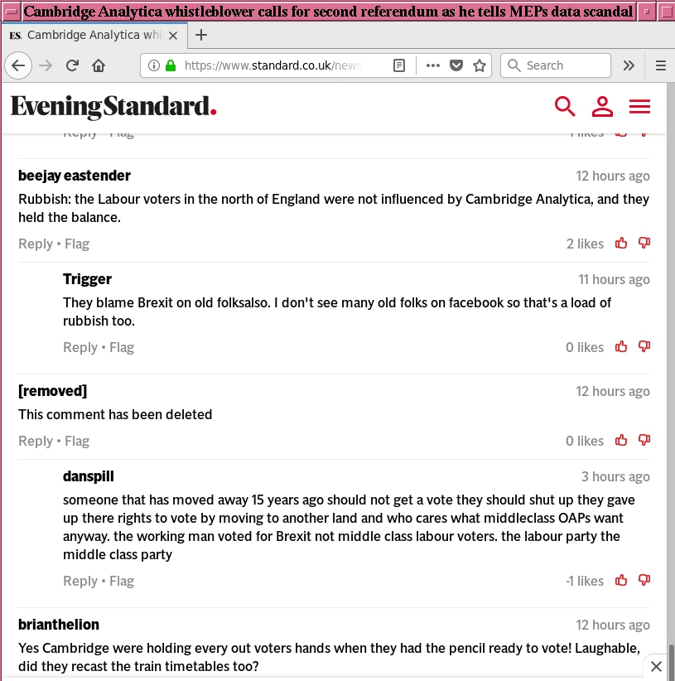
Task: Expand the toolbar overflow chevron
Action: pos(629,65)
